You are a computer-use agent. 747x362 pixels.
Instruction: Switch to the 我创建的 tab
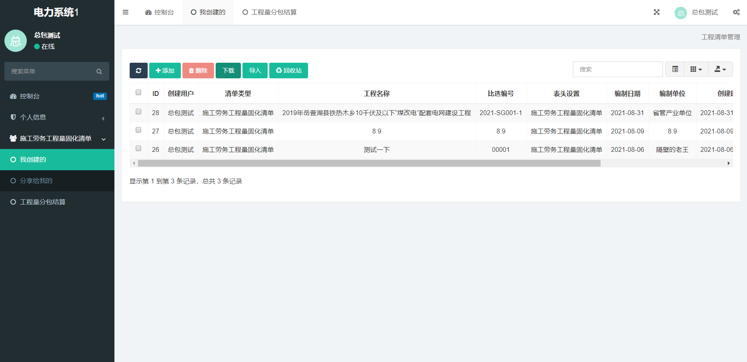(x=208, y=12)
